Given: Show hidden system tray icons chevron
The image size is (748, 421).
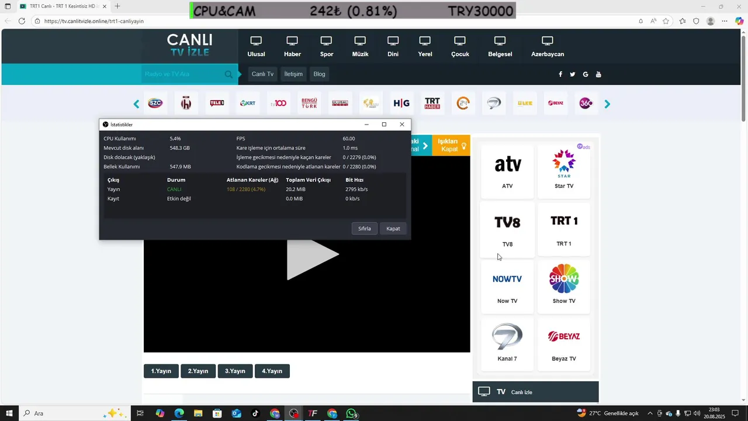Looking at the screenshot, I should coord(650,413).
